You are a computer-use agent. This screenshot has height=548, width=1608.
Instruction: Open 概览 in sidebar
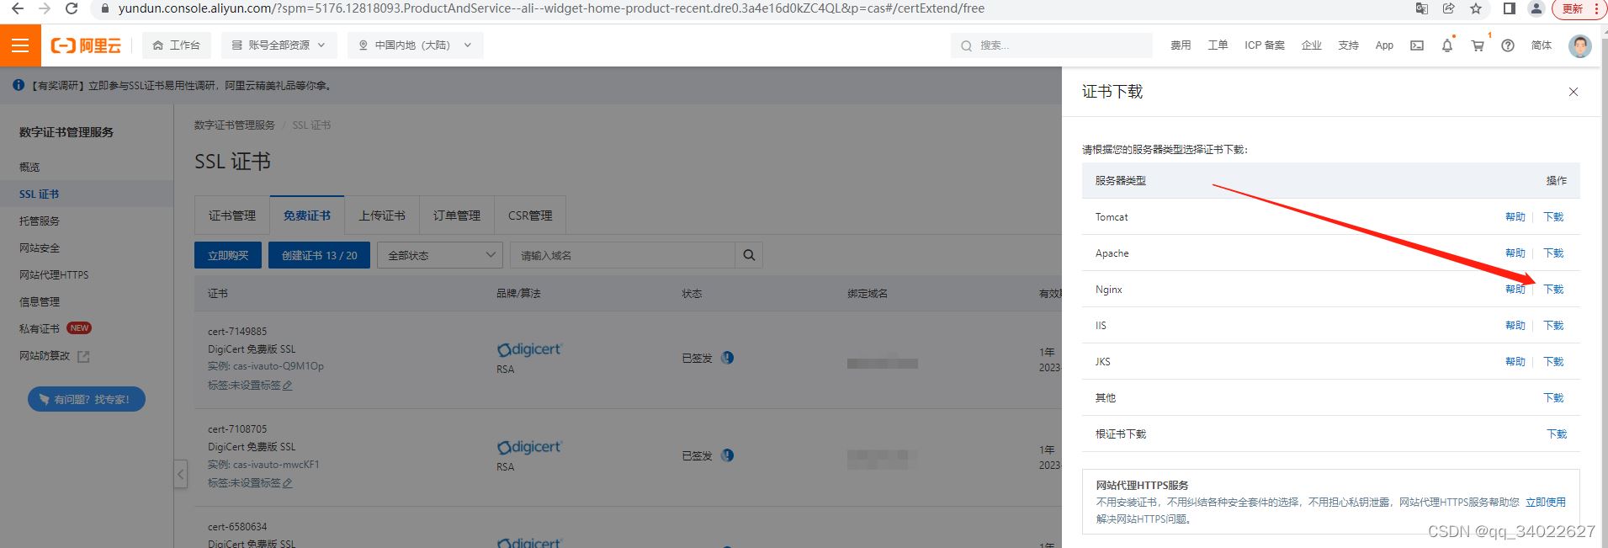29,168
